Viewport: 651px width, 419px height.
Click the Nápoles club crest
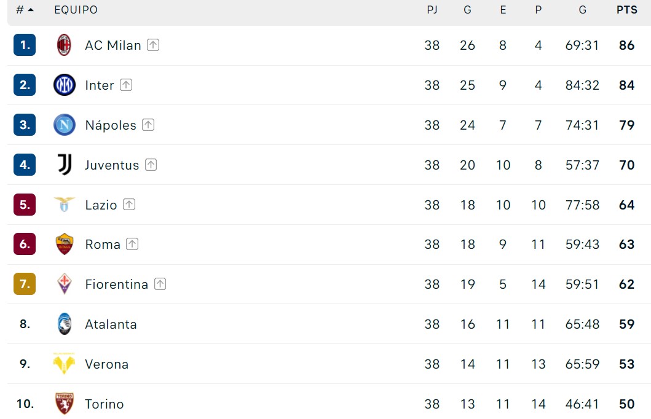click(x=65, y=125)
